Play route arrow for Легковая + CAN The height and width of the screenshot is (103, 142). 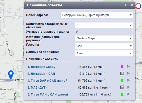(x=128, y=73)
